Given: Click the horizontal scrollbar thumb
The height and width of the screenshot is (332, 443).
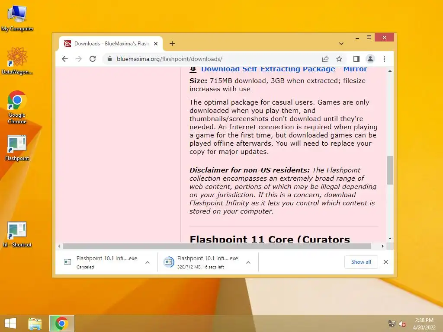Looking at the screenshot, I should click(x=217, y=246).
